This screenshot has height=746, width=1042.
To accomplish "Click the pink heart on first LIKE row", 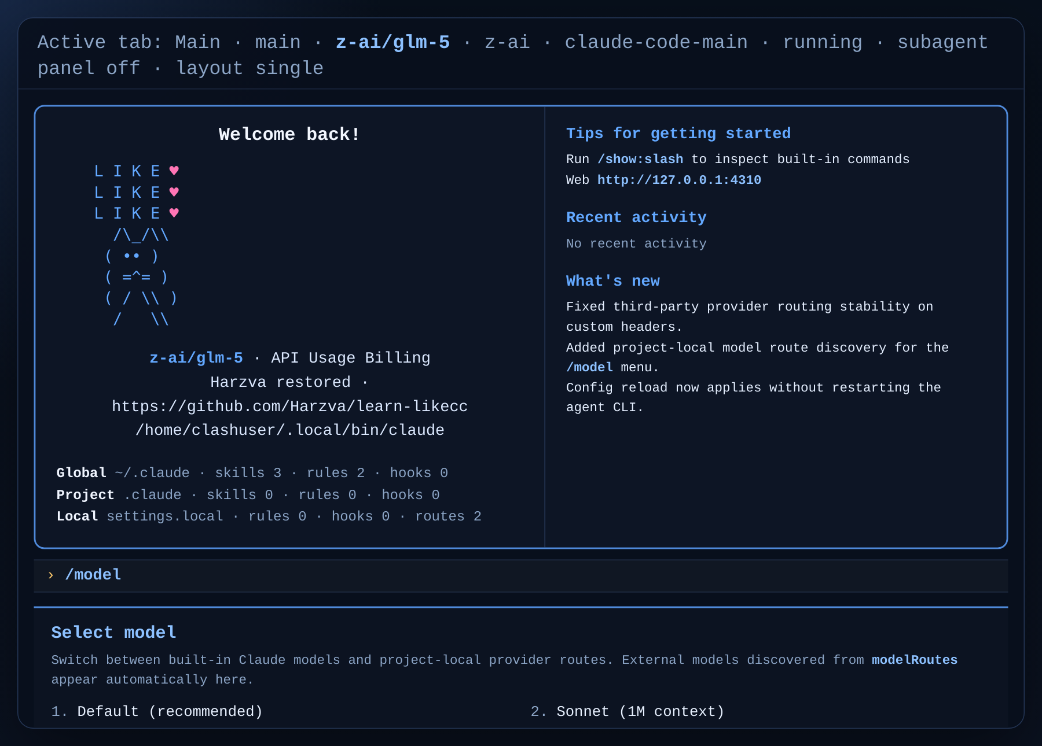I will pos(174,171).
